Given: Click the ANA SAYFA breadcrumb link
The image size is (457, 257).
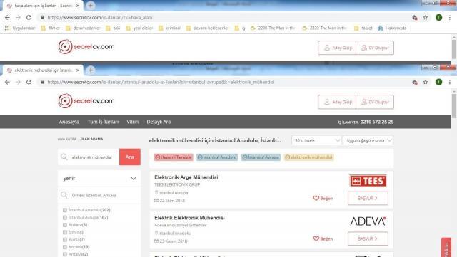Looking at the screenshot, I should click(67, 140).
